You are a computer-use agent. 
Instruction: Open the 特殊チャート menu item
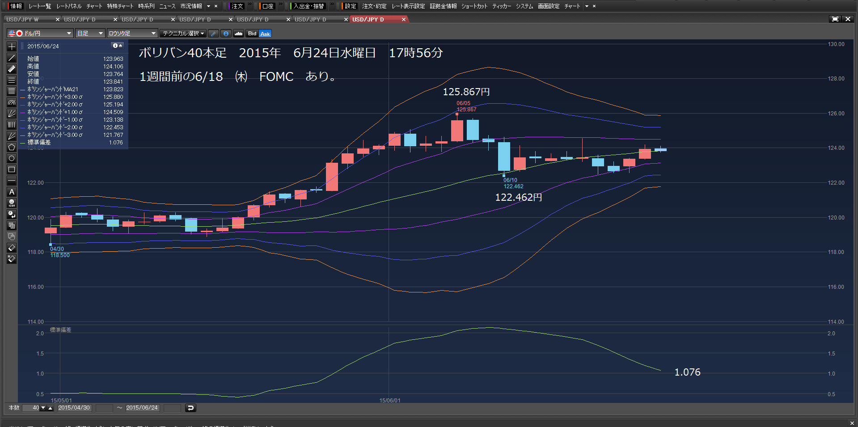coord(120,6)
